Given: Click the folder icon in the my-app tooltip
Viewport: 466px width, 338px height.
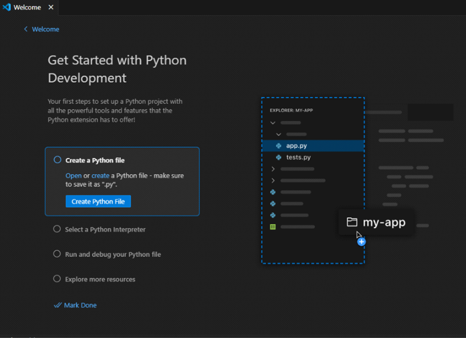Looking at the screenshot, I should [x=351, y=222].
